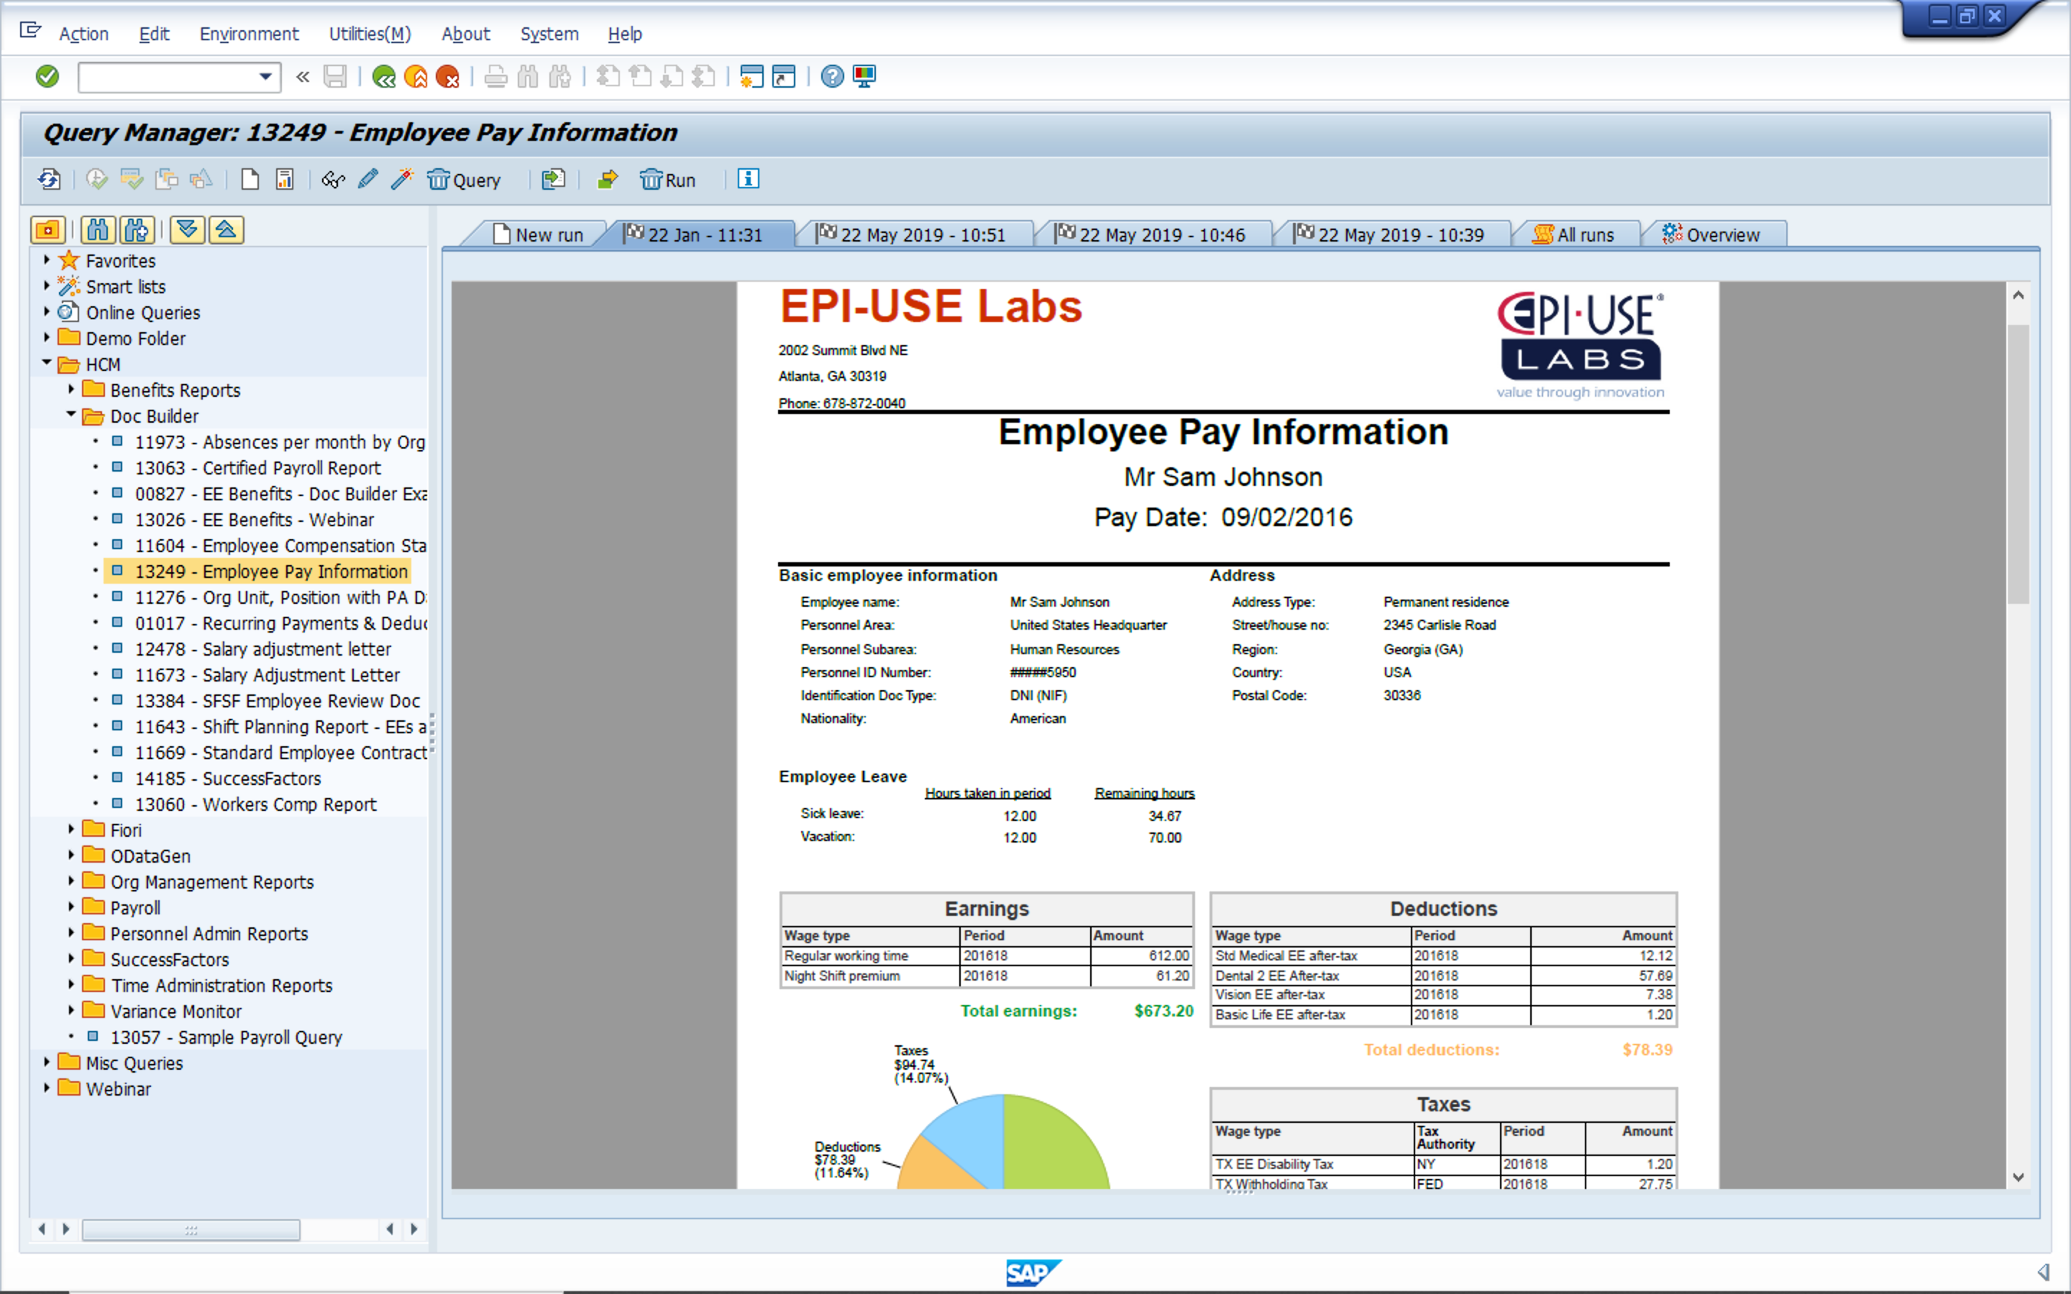Click the Edit pencil icon
This screenshot has height=1294, width=2071.
point(368,180)
